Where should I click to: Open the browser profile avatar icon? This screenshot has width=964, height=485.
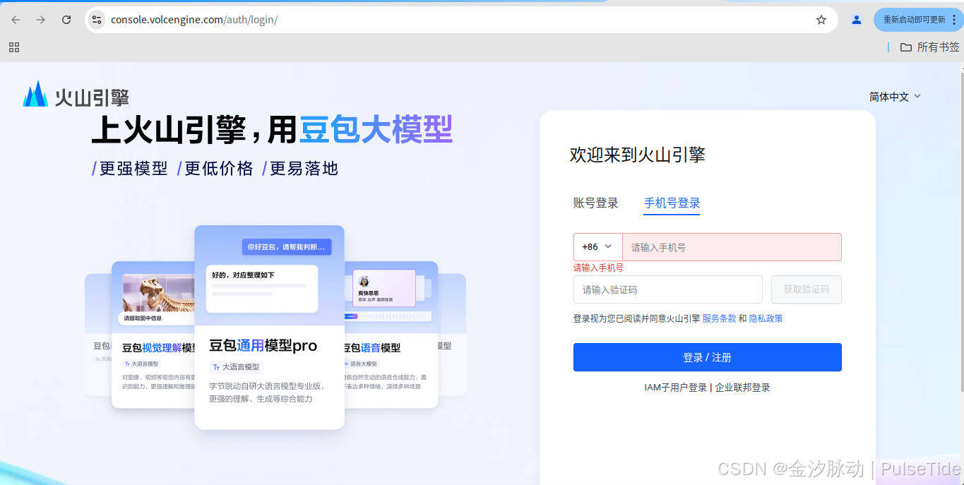pos(857,20)
